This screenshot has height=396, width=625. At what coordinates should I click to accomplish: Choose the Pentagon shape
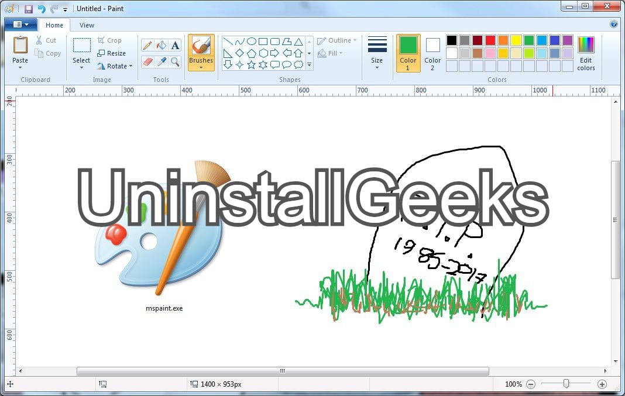coord(252,53)
